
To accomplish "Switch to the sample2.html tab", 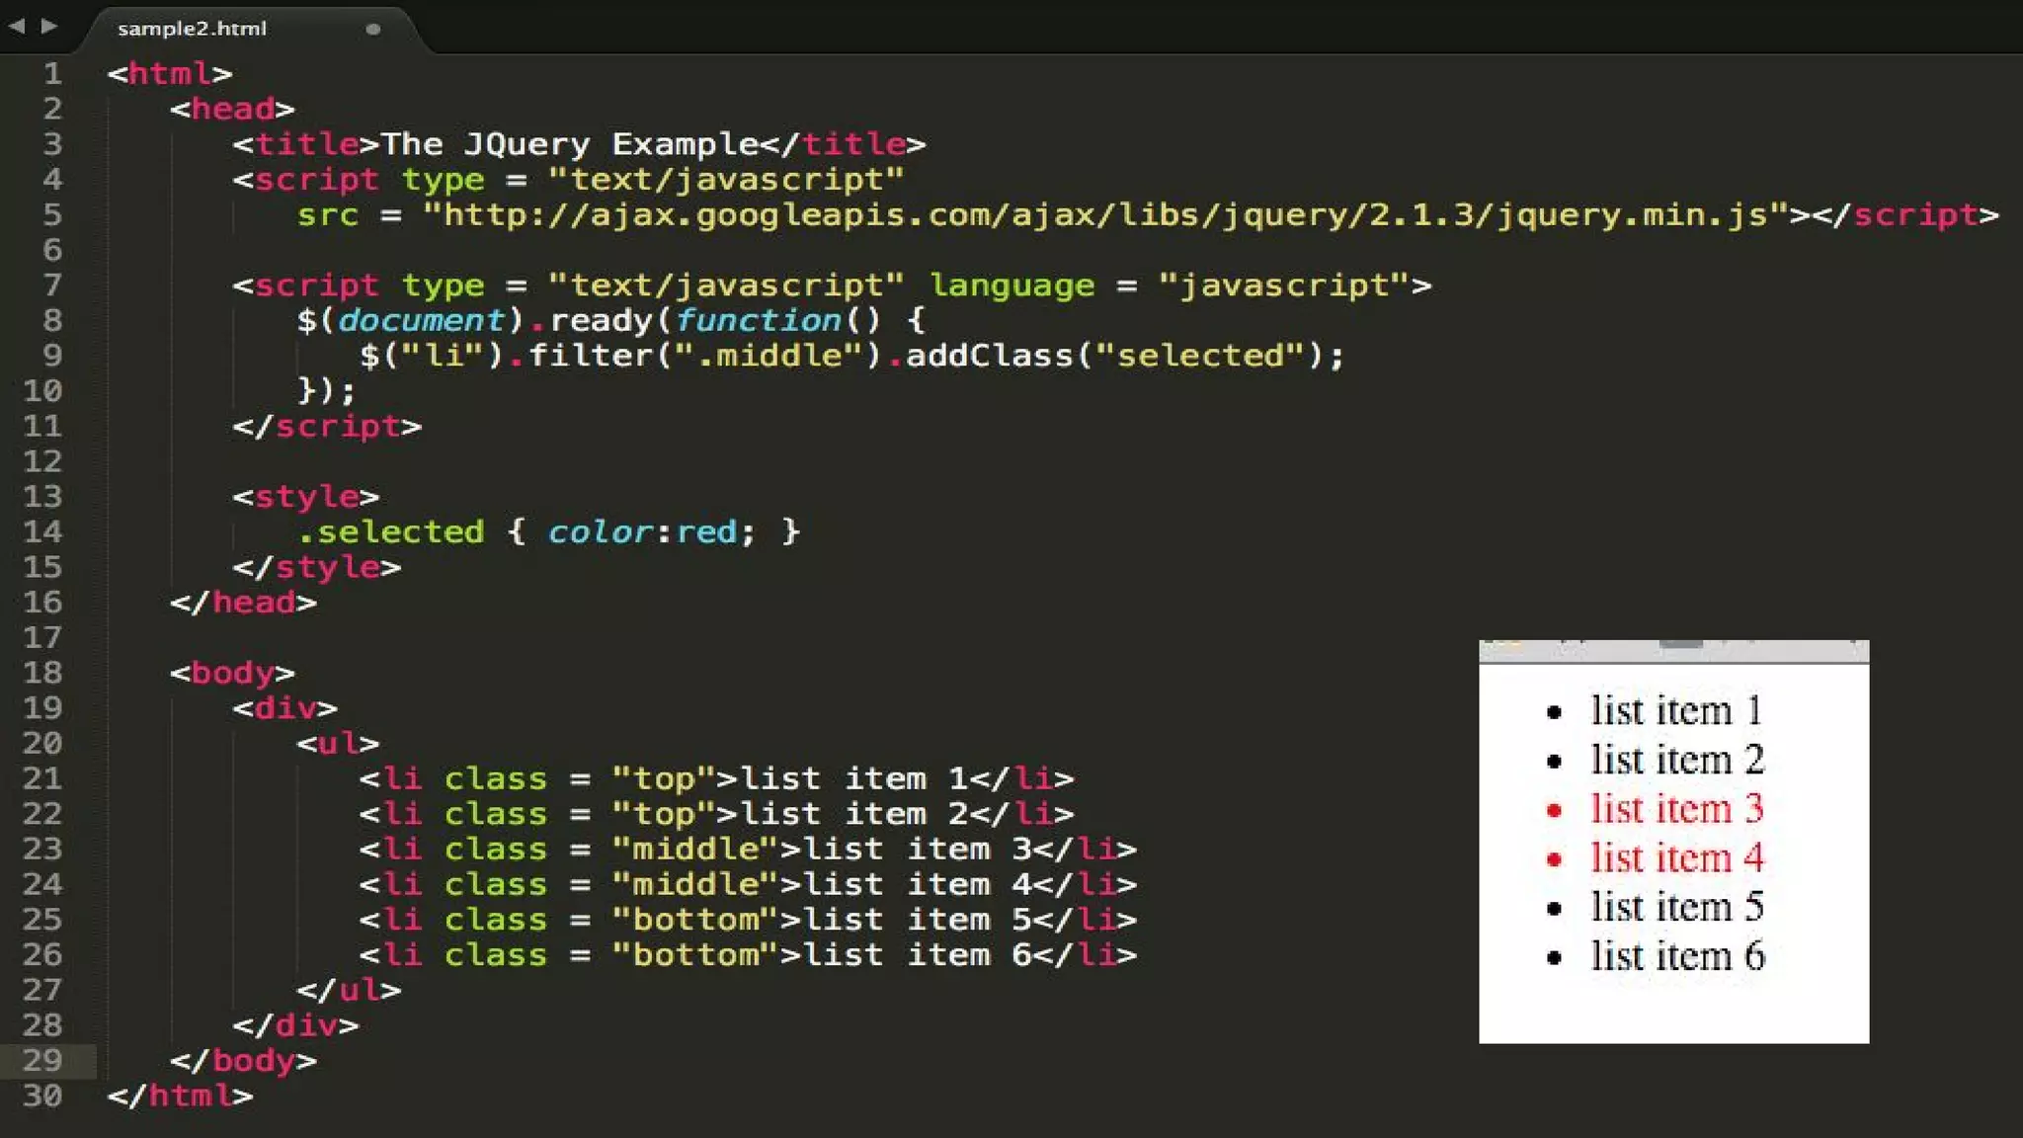I will coord(193,29).
